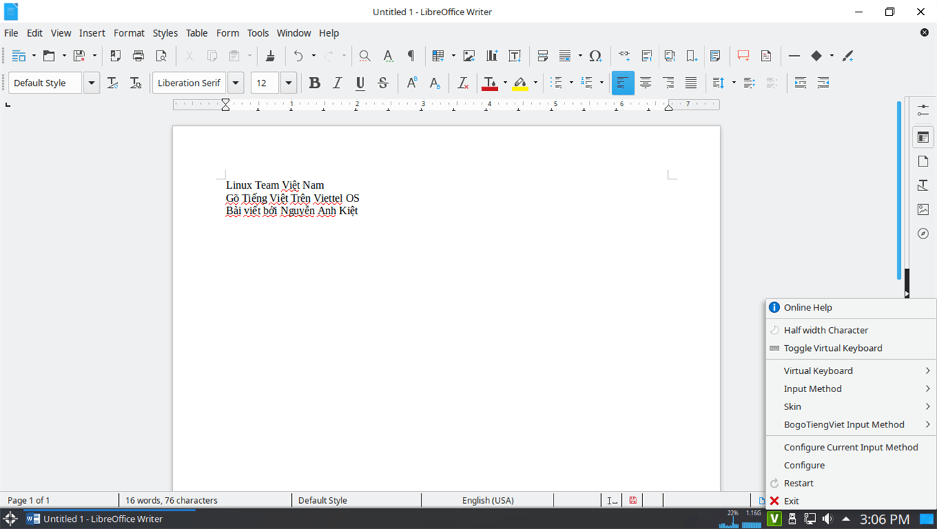Click Online Help in tray menu
Image resolution: width=937 pixels, height=529 pixels.
coord(851,307)
